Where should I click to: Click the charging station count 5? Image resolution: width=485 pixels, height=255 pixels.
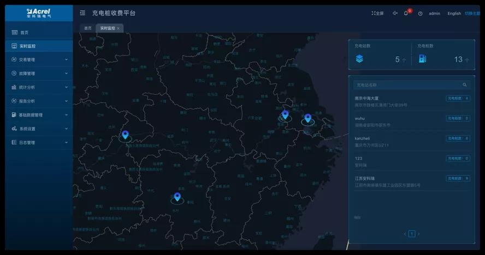point(398,59)
